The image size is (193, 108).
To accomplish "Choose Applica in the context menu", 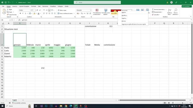I will point(124,13).
